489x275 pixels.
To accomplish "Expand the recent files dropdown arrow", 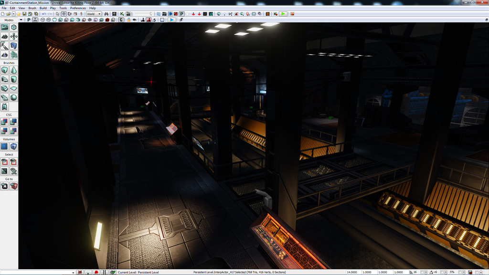I will [x=13, y=14].
